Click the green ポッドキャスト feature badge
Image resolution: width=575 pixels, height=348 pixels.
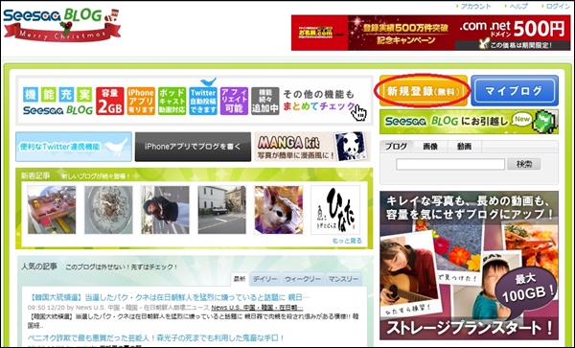172,101
